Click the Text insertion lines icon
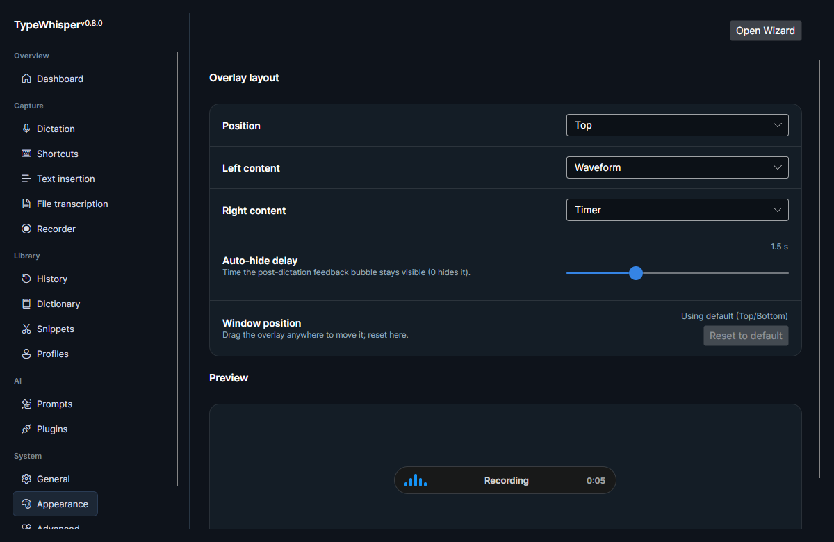This screenshot has width=834, height=542. pos(26,179)
